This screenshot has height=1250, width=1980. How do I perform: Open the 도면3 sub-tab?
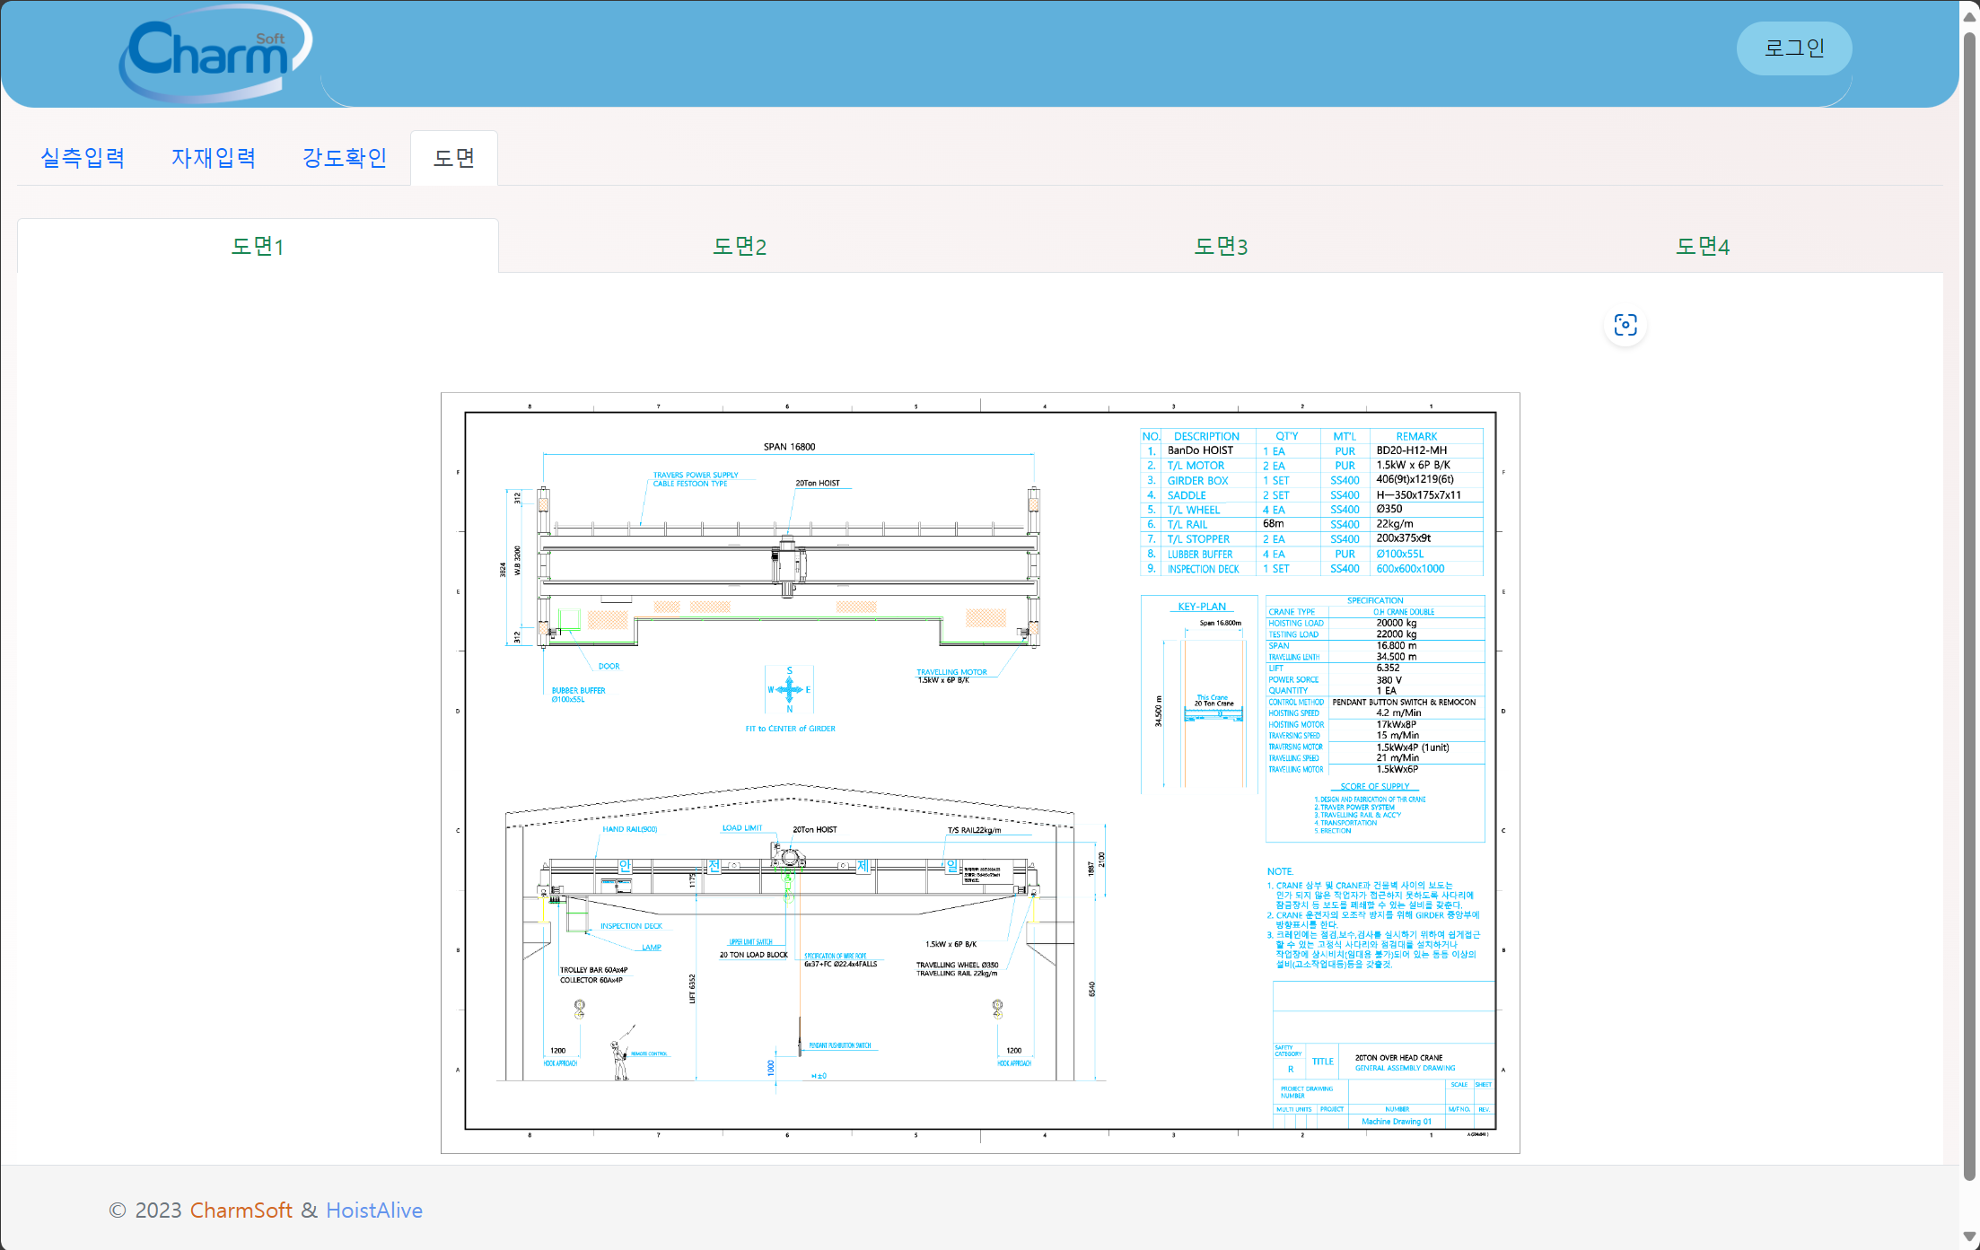pyautogui.click(x=1220, y=246)
